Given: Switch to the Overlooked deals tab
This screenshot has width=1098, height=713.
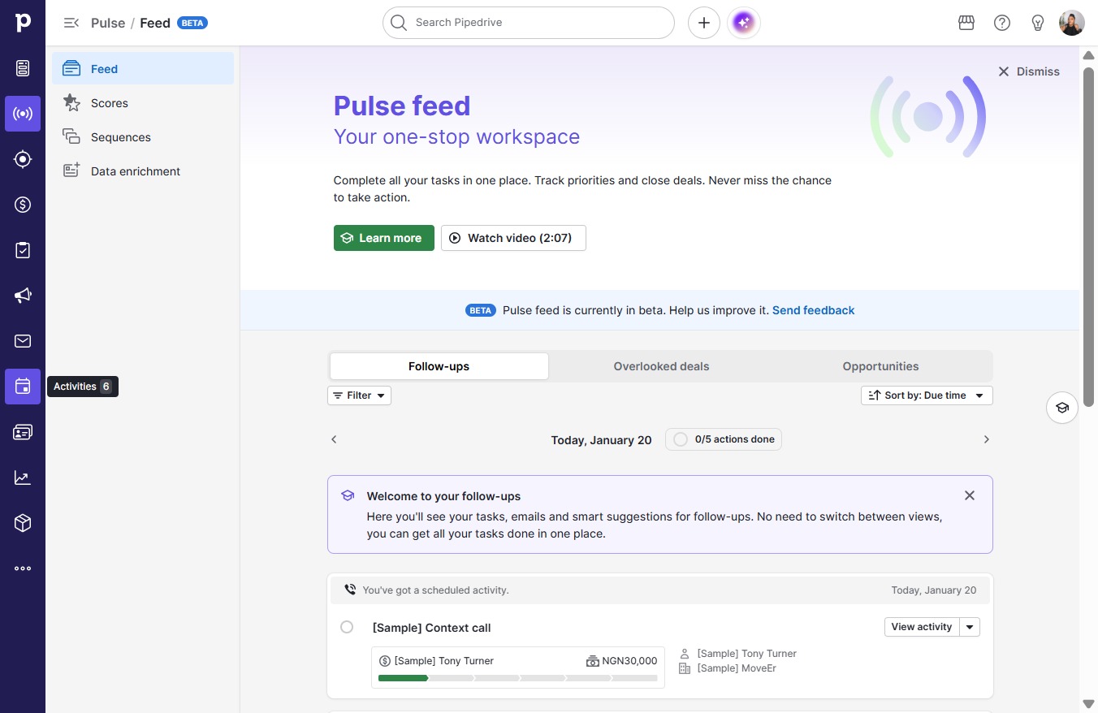Looking at the screenshot, I should coord(661,366).
